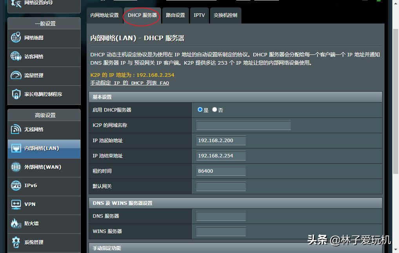Click the 无线网络 wireless signal icon

(16, 129)
